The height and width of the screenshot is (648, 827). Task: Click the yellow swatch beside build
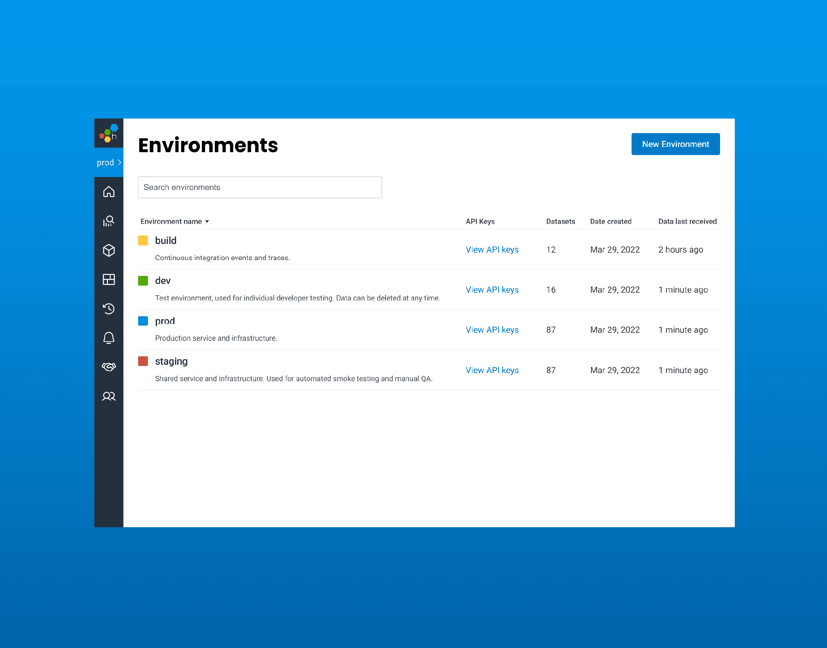click(143, 240)
